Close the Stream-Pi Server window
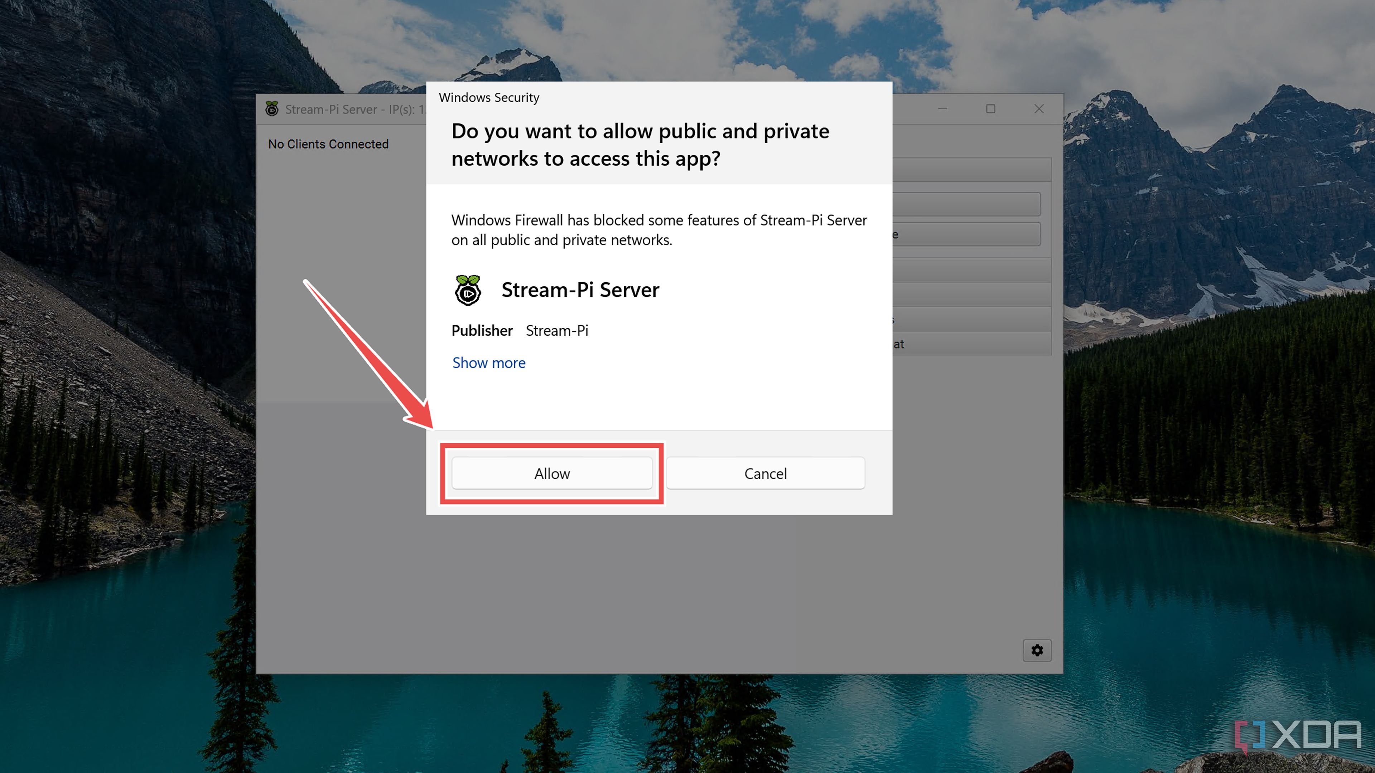This screenshot has height=773, width=1375. 1039,109
